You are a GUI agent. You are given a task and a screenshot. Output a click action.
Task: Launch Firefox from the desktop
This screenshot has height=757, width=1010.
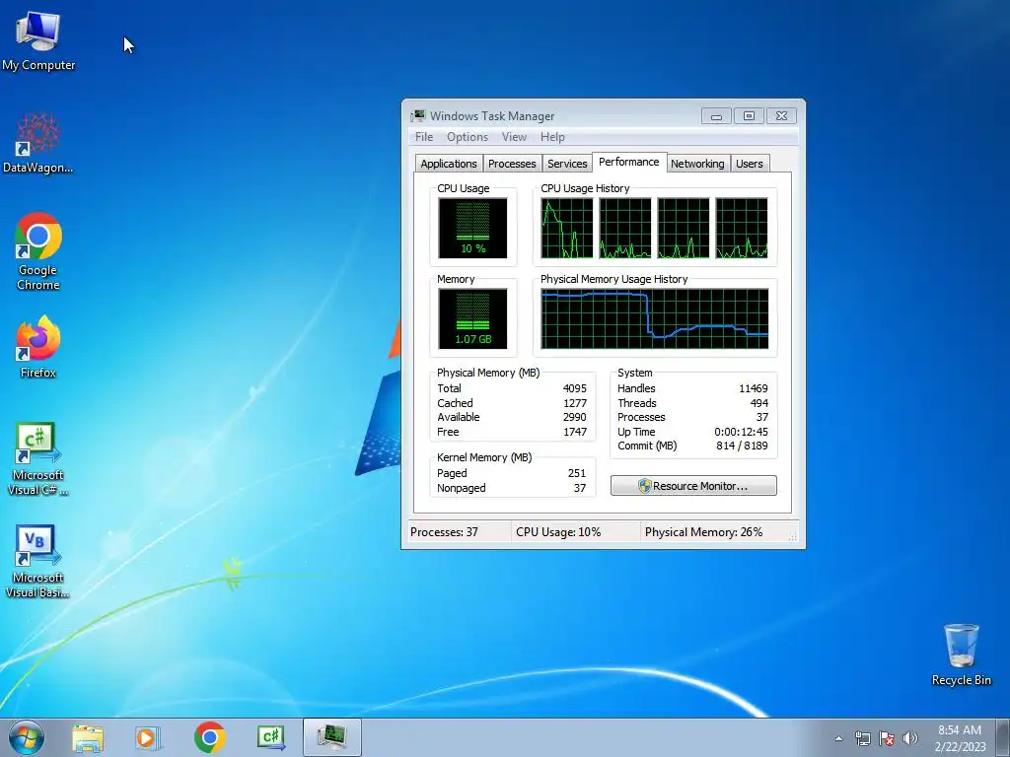(x=38, y=347)
